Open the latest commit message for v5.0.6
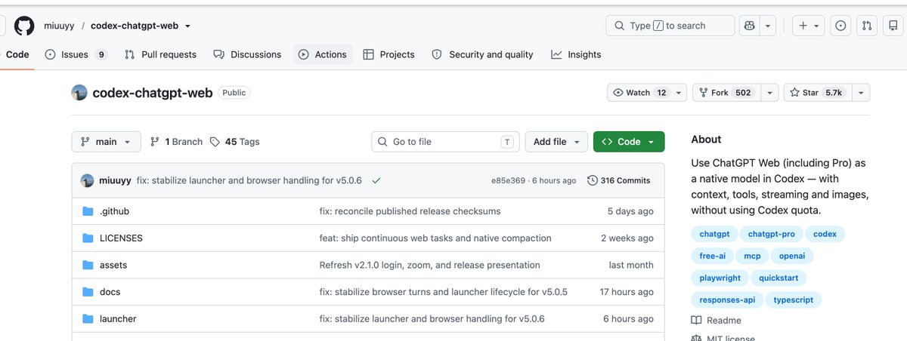This screenshot has height=341, width=907. 249,181
